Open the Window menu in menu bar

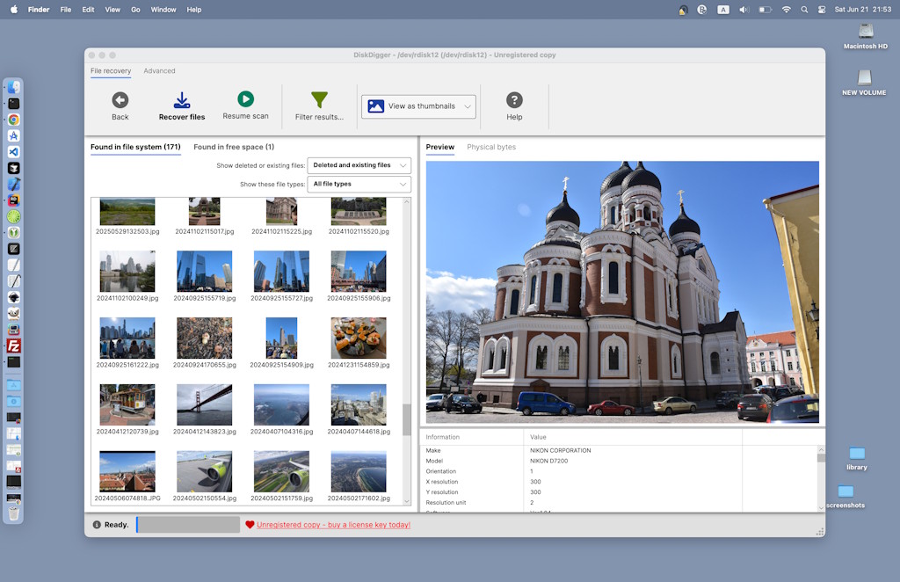click(x=163, y=10)
